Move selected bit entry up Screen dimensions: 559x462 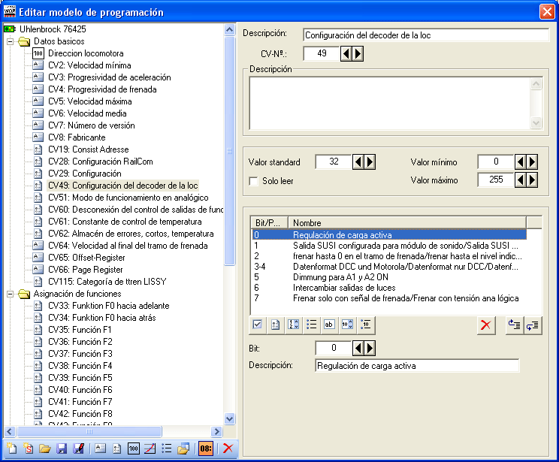515,325
